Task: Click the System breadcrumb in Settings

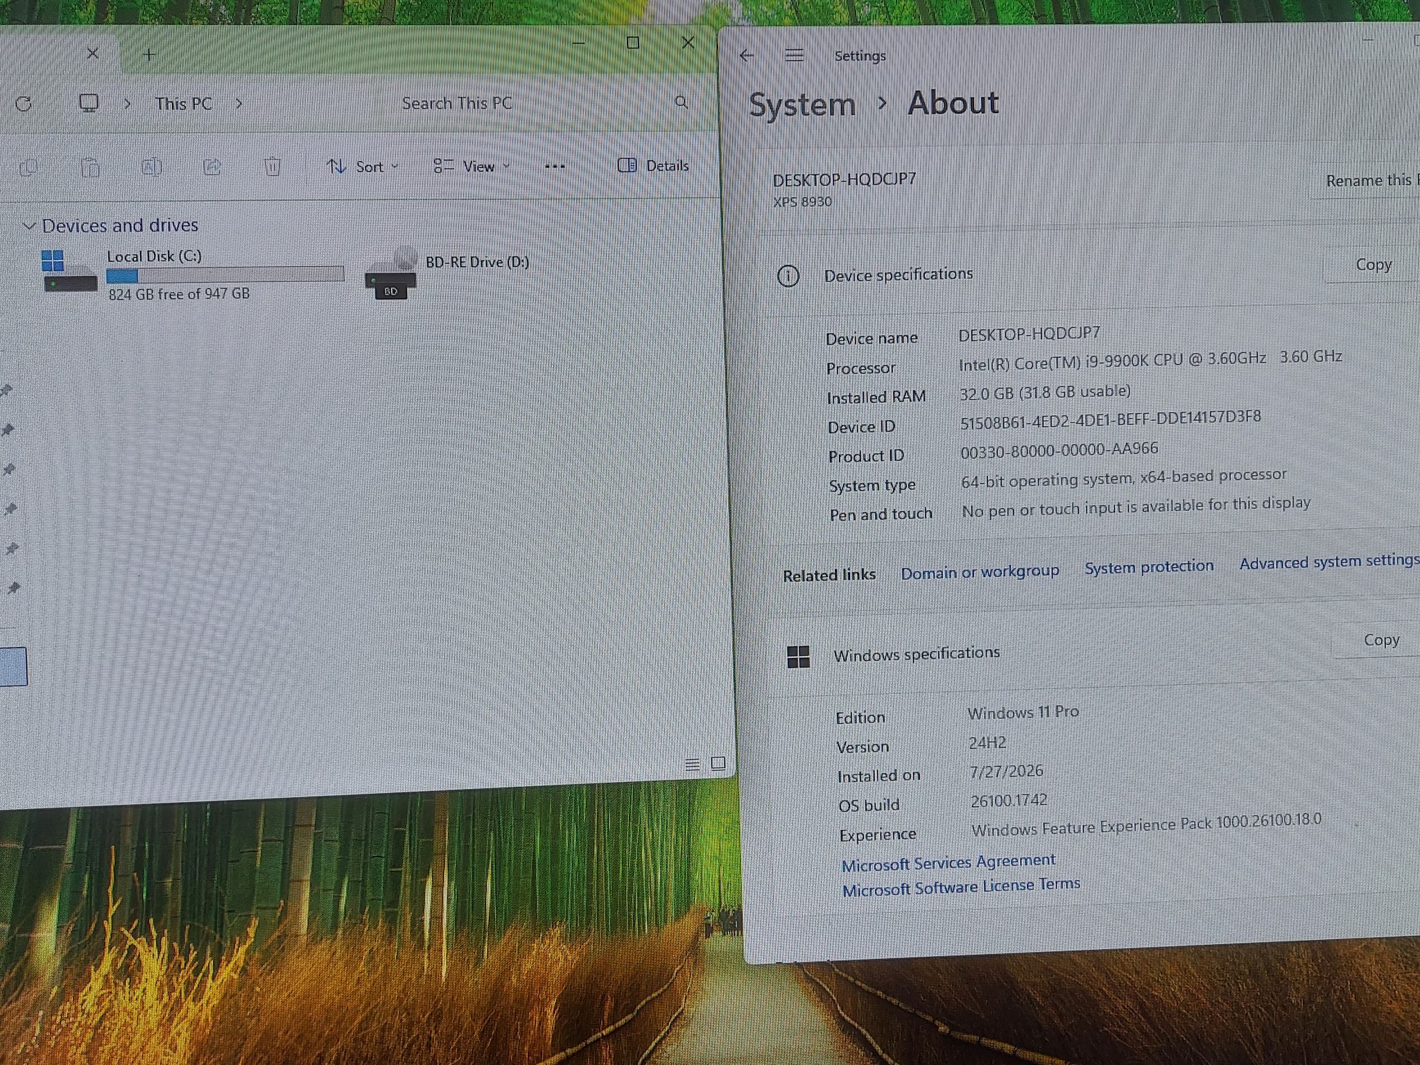Action: [x=802, y=105]
